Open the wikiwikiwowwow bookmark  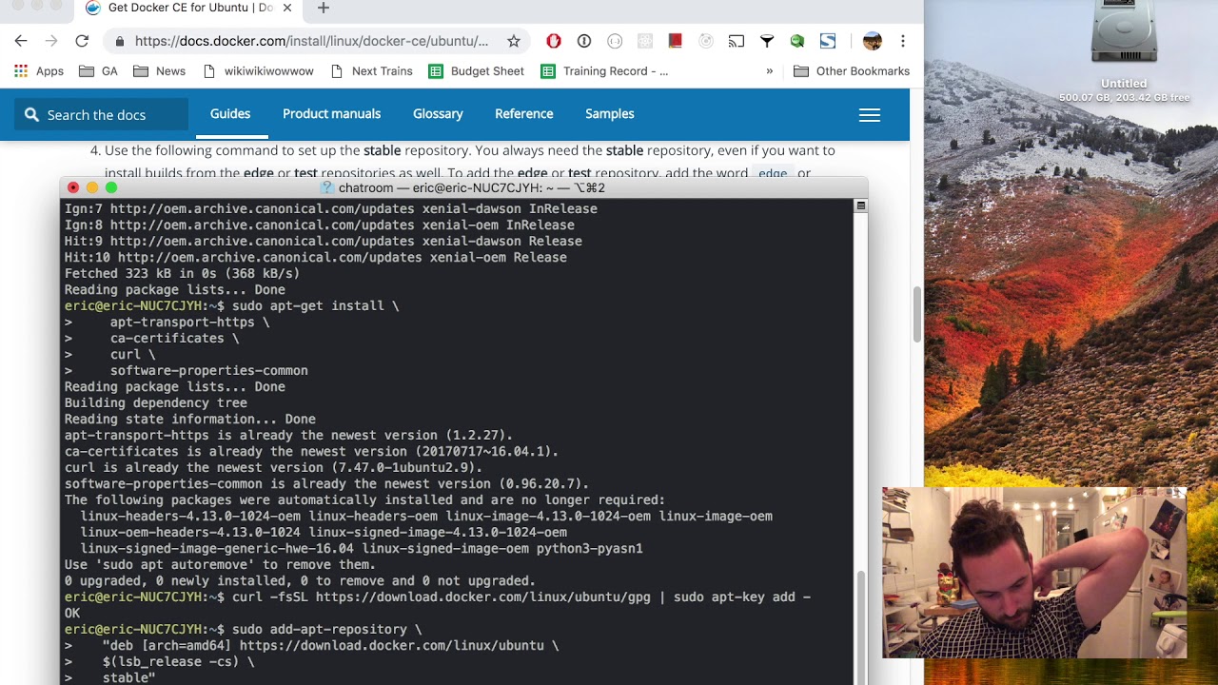coord(257,71)
